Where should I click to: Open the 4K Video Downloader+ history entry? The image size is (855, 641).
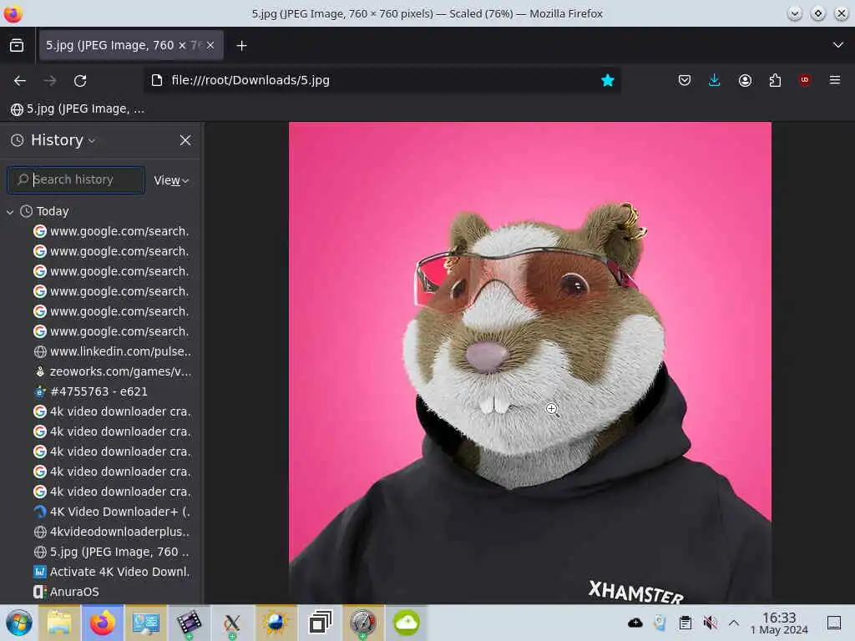pos(112,512)
